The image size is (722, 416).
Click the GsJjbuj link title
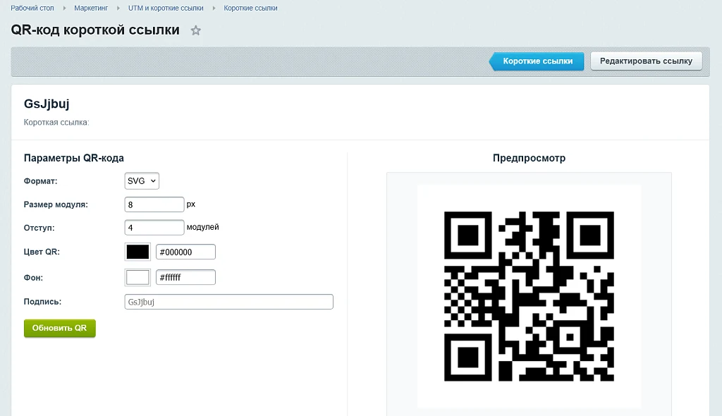tap(47, 104)
